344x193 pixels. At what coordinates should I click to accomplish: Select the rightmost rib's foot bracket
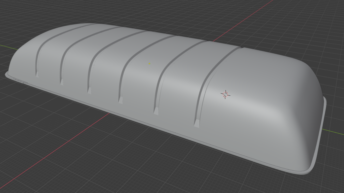[x=197, y=124]
